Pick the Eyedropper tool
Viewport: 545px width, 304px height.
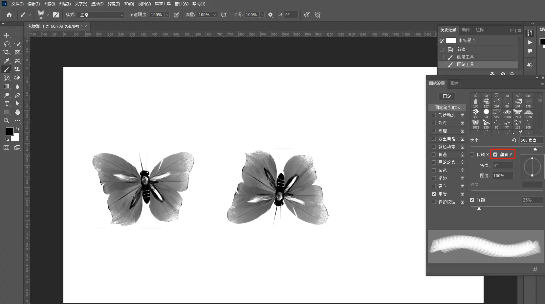click(7, 61)
